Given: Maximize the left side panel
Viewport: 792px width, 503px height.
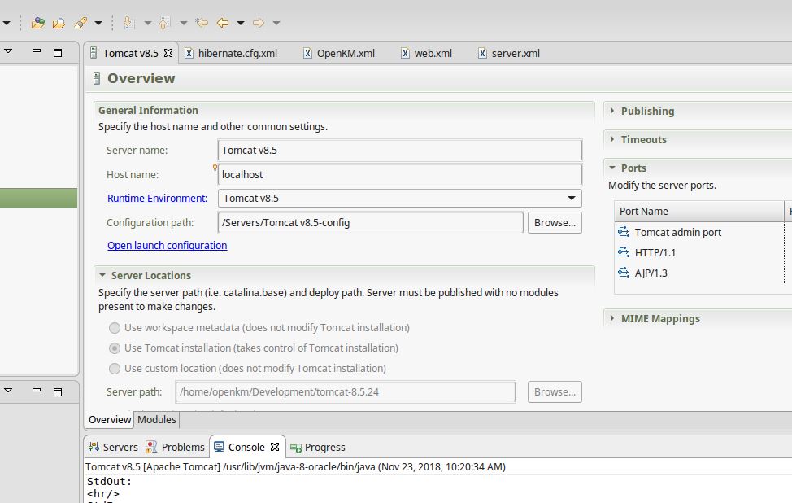Looking at the screenshot, I should click(58, 52).
